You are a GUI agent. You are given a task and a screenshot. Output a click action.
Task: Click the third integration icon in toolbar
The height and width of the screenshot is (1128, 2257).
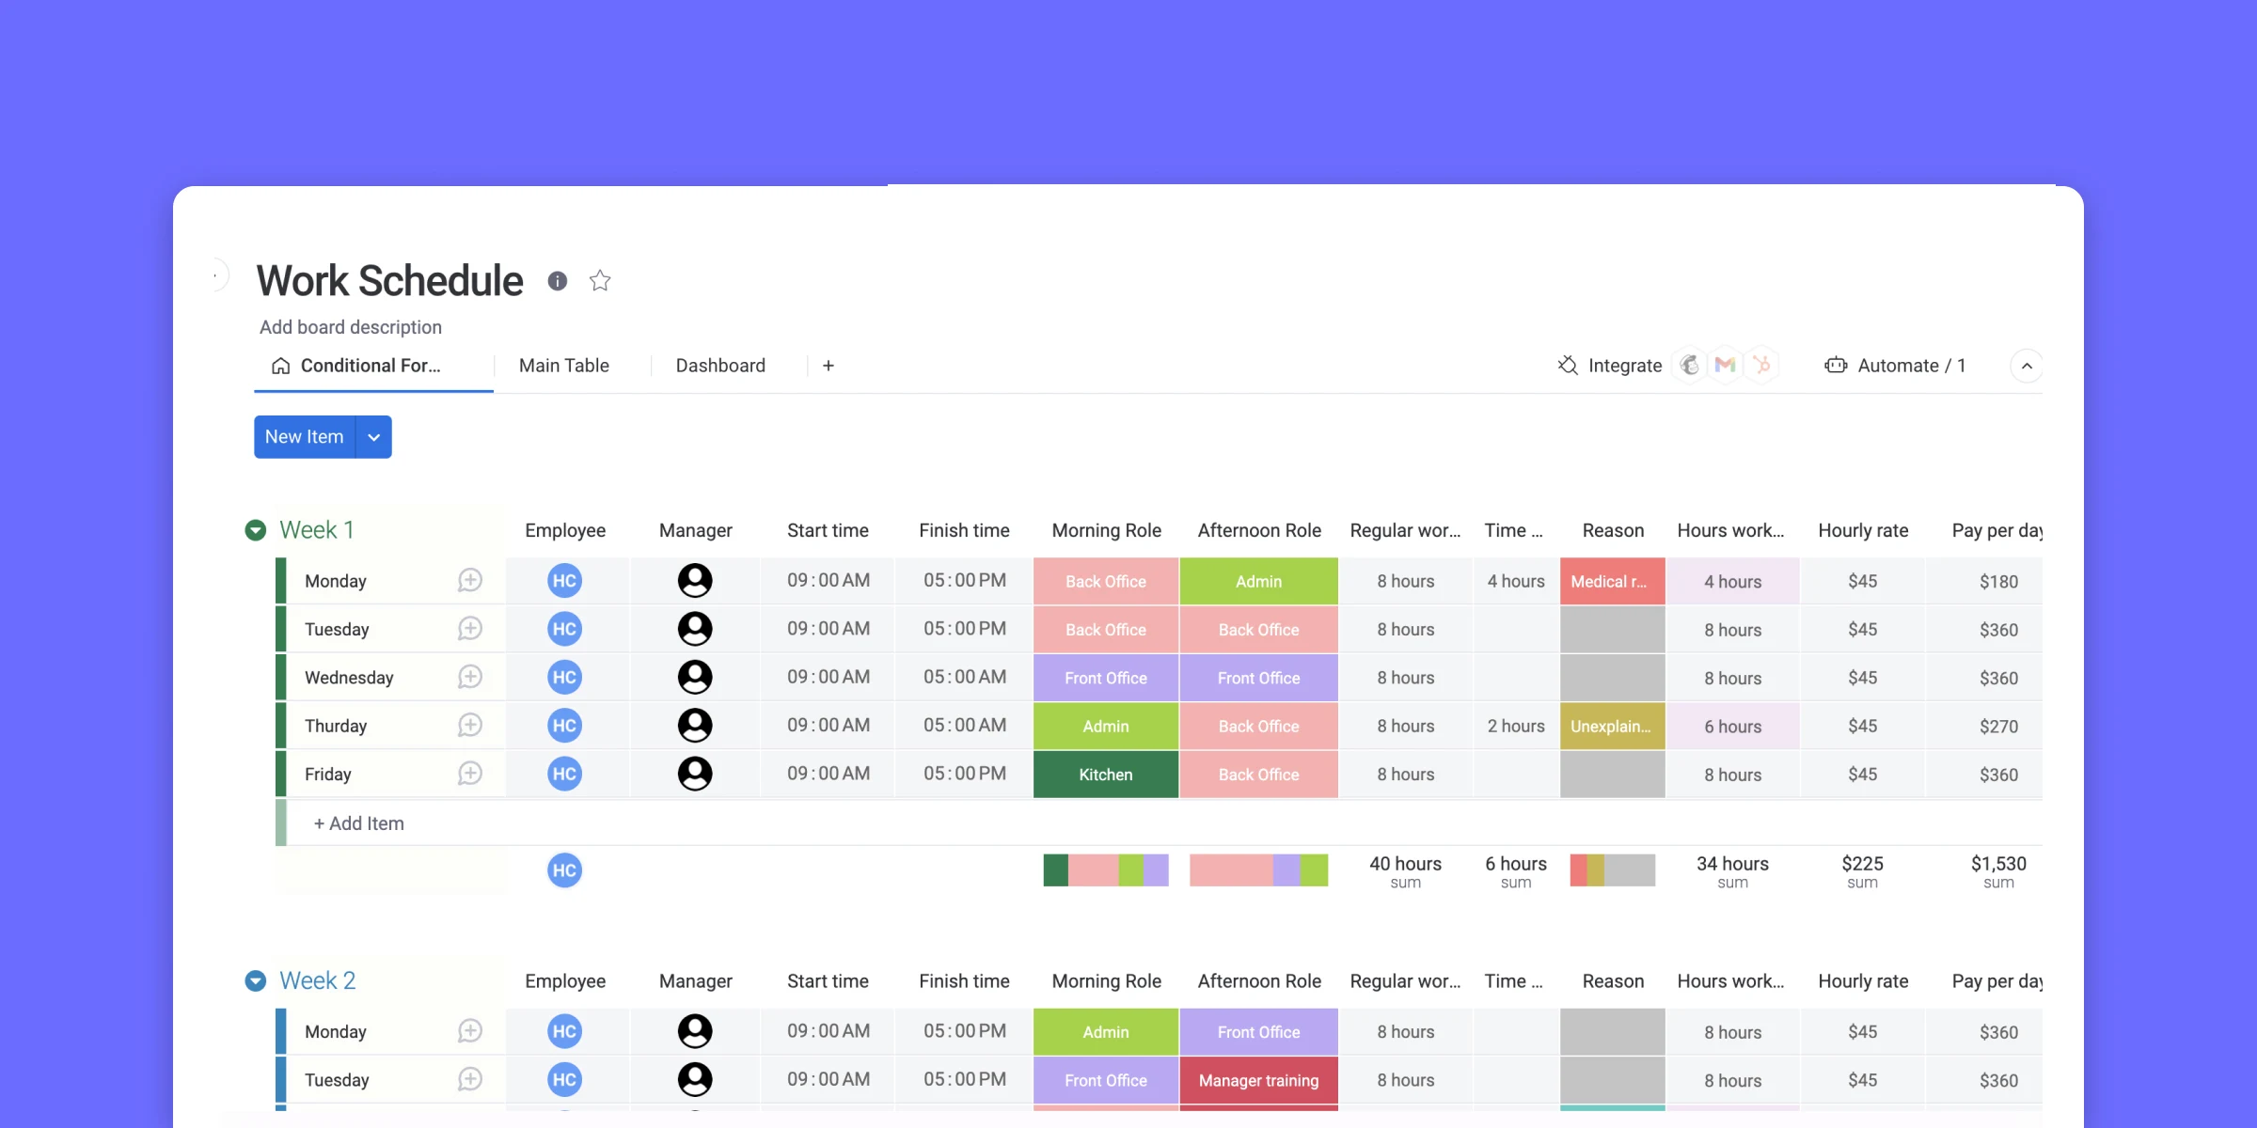pos(1763,366)
